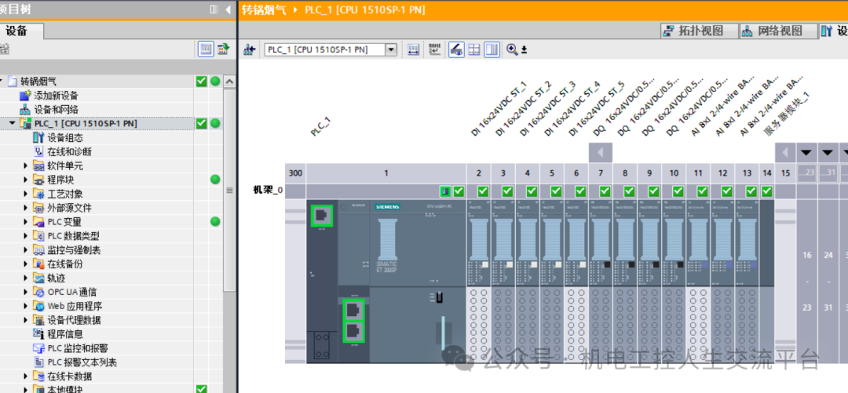The width and height of the screenshot is (848, 393).
Task: Click the export table icon in the devices toolbar
Action: [223, 49]
